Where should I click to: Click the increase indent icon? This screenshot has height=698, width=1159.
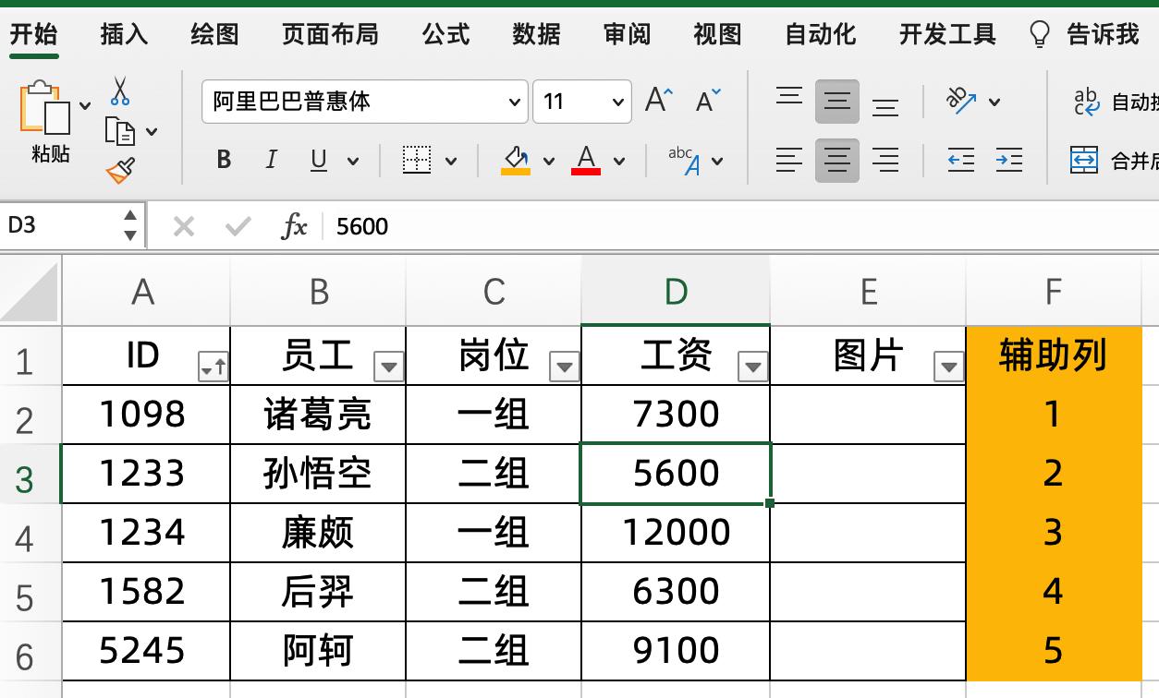tap(1008, 161)
